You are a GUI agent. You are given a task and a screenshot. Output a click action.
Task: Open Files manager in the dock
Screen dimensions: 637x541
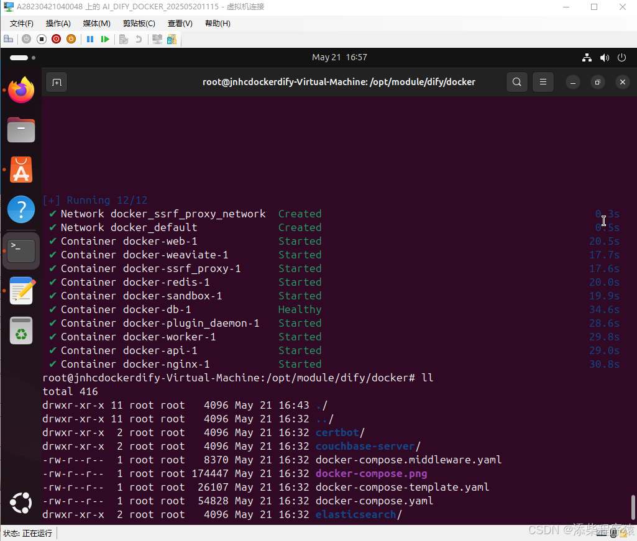21,130
